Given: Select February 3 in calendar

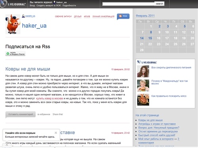Looking at the screenshot, I should tap(168, 26).
